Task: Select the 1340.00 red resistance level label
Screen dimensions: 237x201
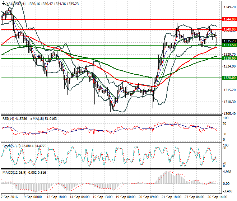Action: 229,29
